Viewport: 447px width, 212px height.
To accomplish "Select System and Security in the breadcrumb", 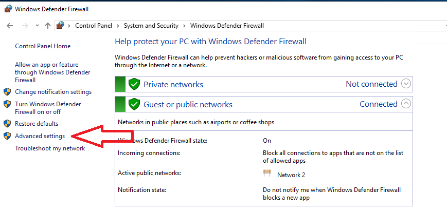I will 151,26.
